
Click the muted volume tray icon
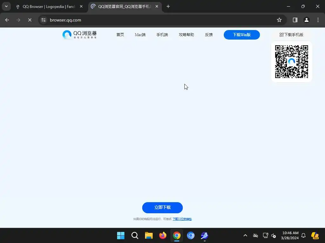click(274, 235)
